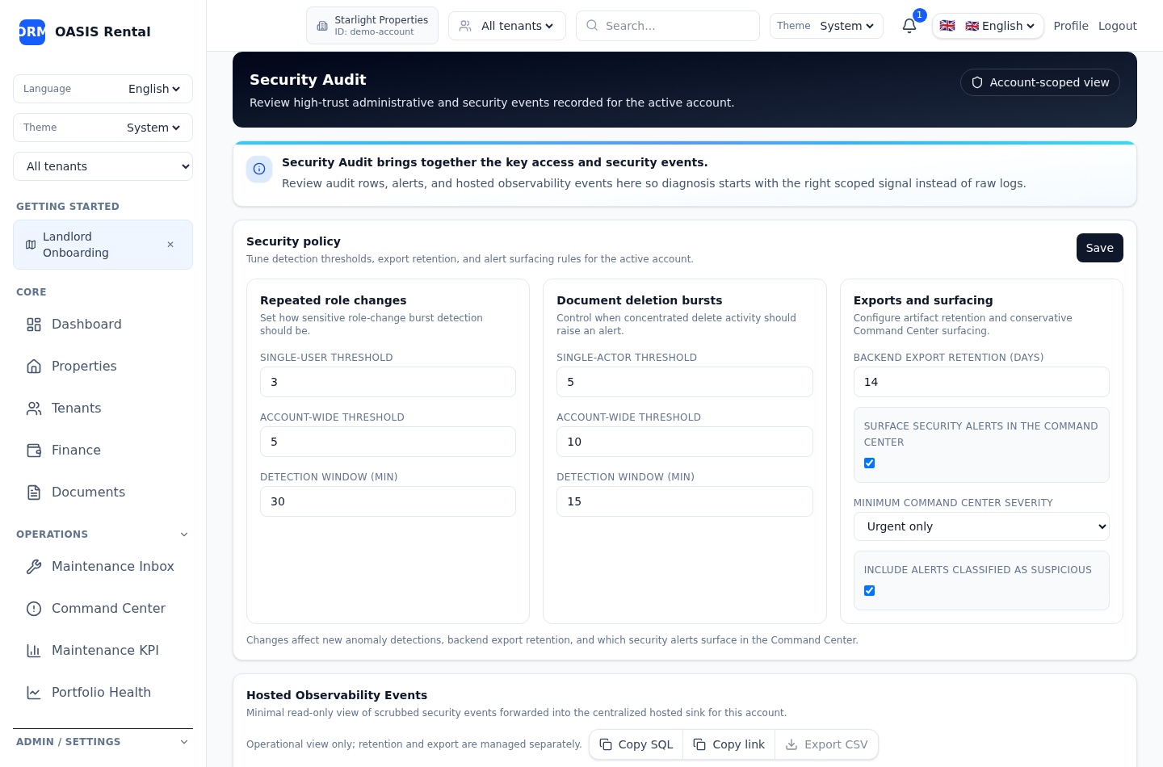Open the Portfolio Health page
The width and height of the screenshot is (1163, 767).
tap(101, 692)
